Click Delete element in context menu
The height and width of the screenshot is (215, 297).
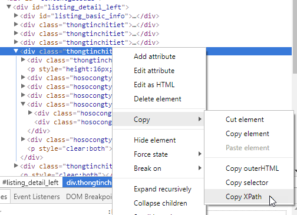pos(159,99)
